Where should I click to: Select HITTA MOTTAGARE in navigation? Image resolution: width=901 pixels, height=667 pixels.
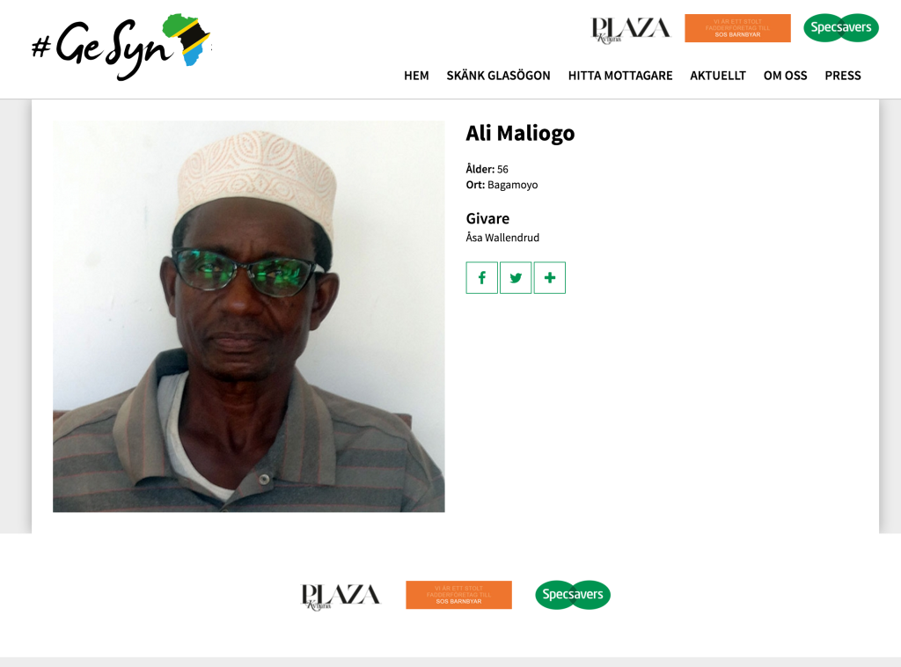pos(620,76)
